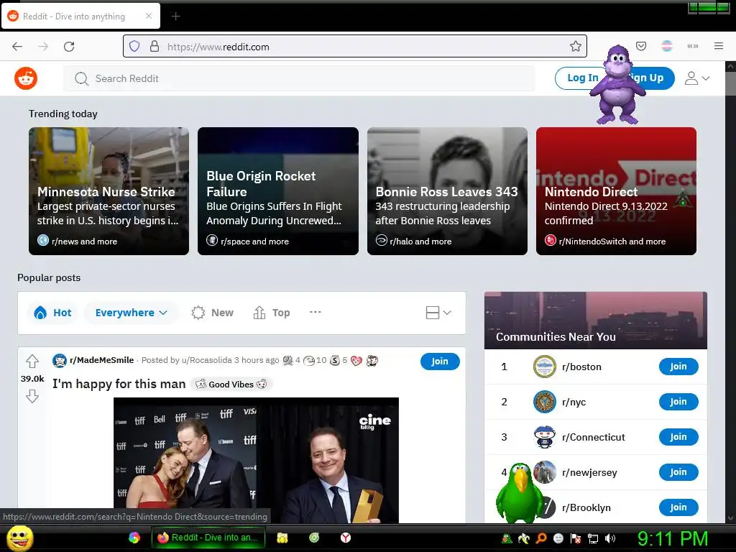Open the Minnesota Nurse Strike trending card

tap(109, 191)
